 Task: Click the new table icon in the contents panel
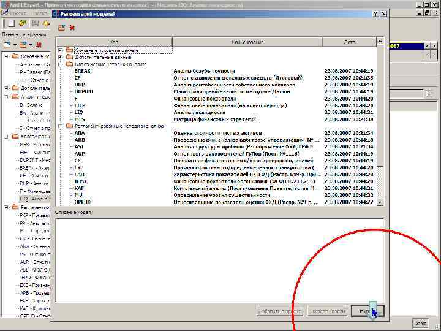click(x=7, y=45)
